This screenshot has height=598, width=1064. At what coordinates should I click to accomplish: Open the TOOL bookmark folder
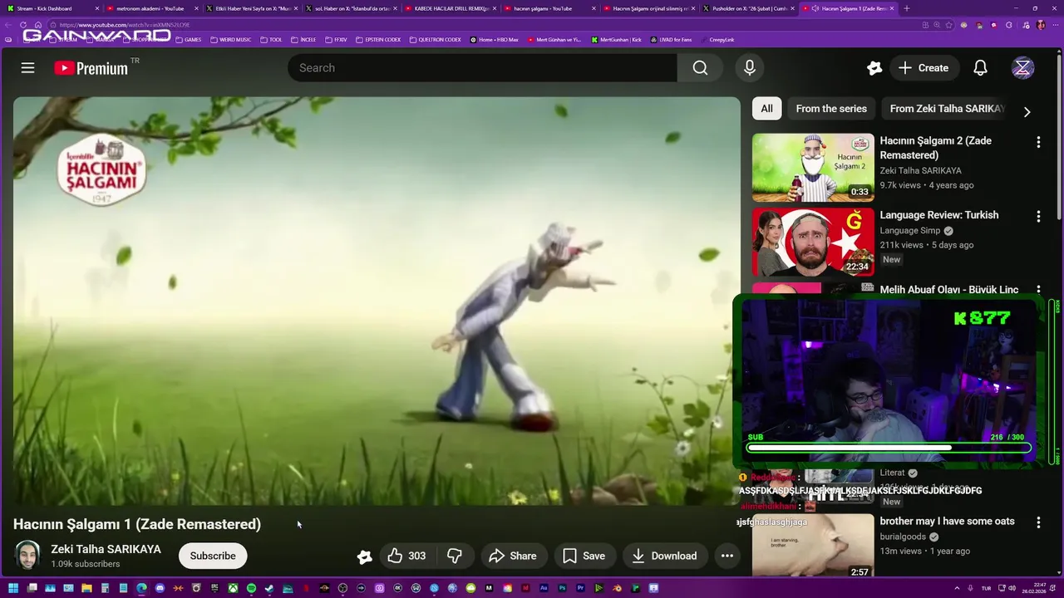click(271, 40)
